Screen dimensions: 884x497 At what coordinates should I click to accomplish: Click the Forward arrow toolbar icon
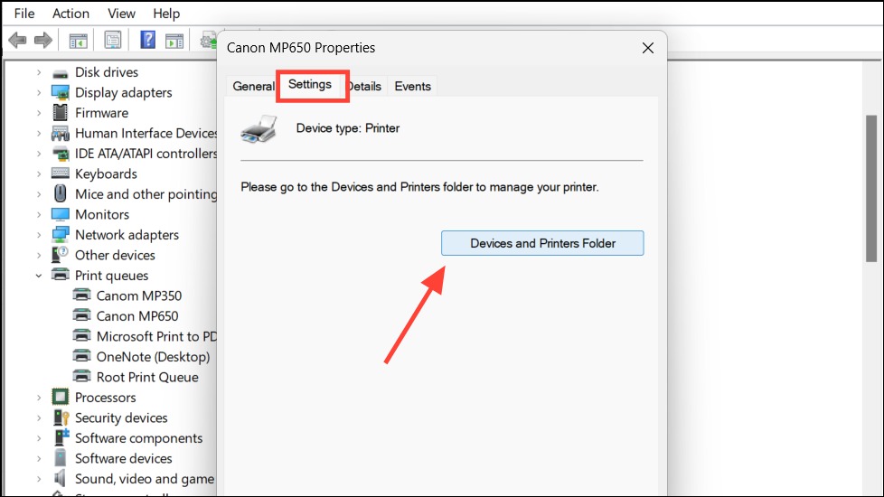coord(43,40)
